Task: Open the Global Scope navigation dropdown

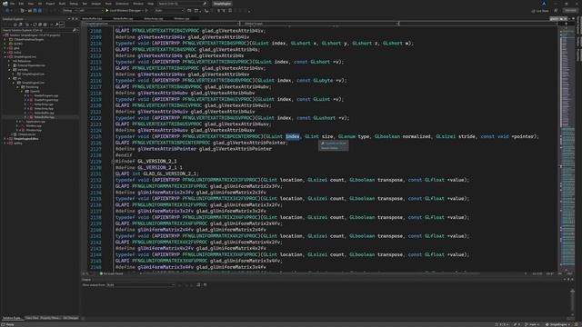Action: pos(320,24)
